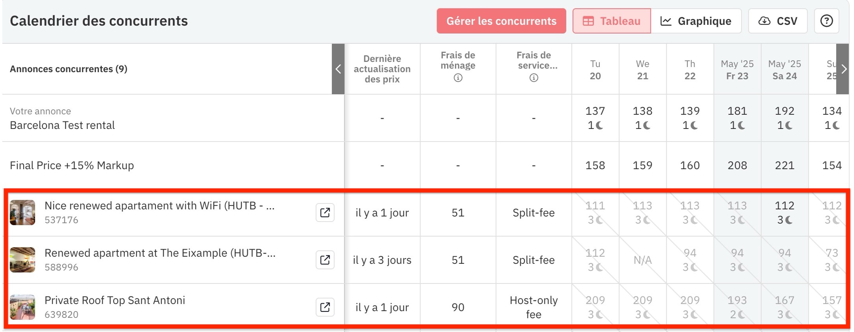Click thumbnail of Private Roof Top Sant Antoni
The width and height of the screenshot is (854, 332).
coord(22,307)
